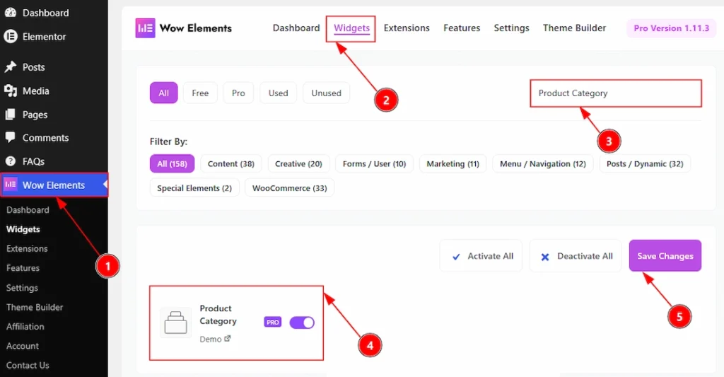Viewport: 724px width, 377px height.
Task: Click the Media icon in sidebar
Action: [11, 91]
